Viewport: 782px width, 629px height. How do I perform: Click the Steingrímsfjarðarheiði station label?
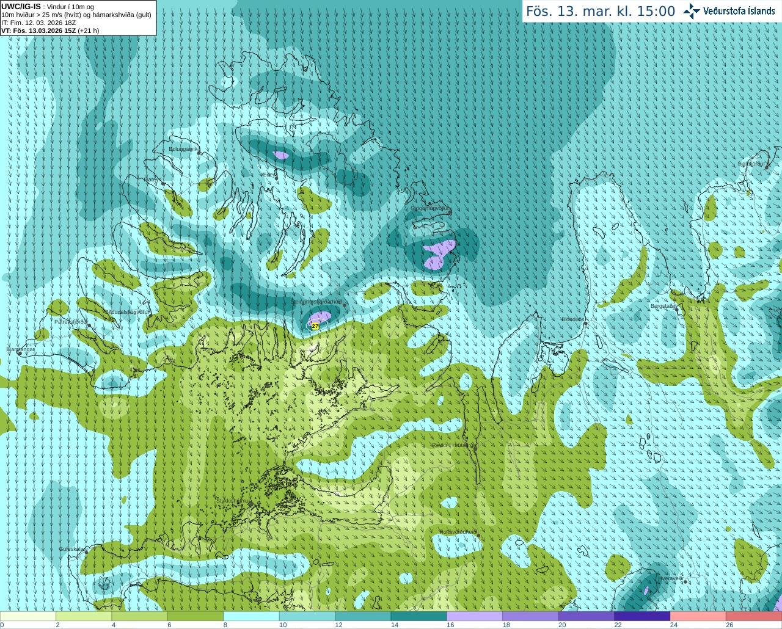click(316, 302)
